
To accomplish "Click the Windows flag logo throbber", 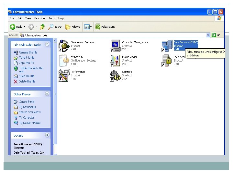I will pyautogui.click(x=219, y=18).
